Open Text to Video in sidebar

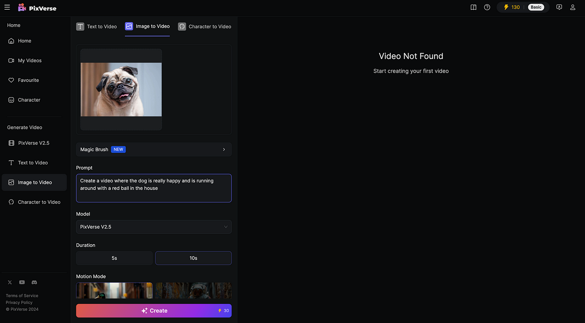coord(34,163)
